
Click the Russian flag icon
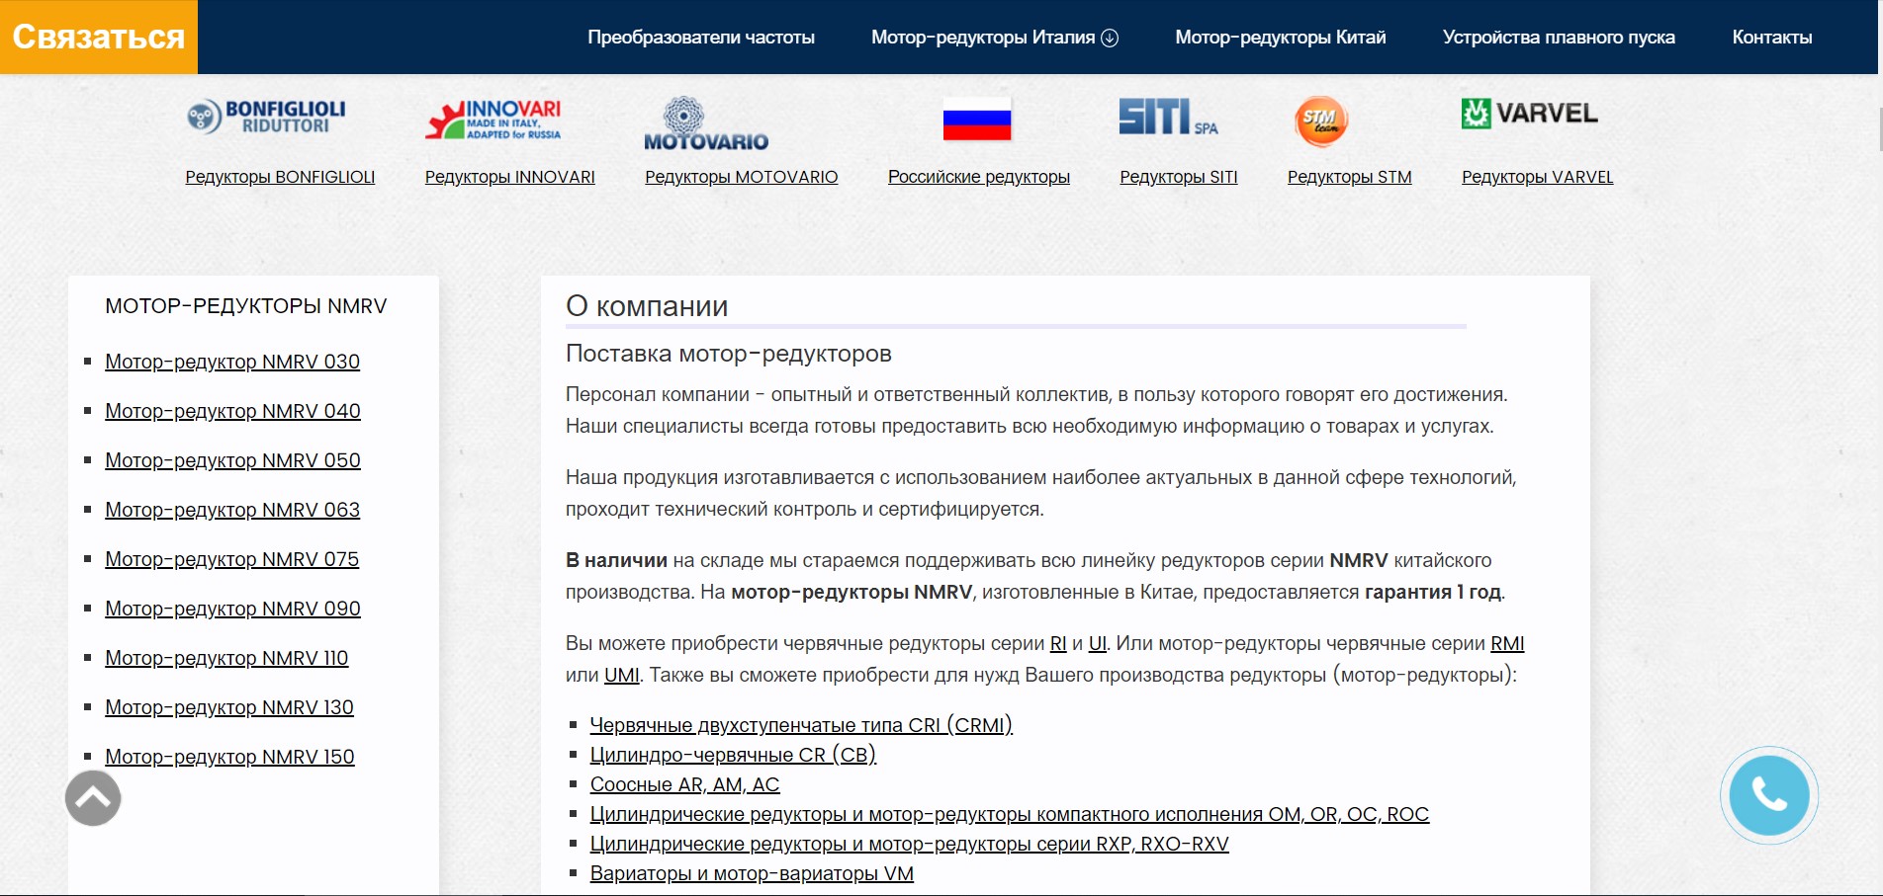[977, 120]
